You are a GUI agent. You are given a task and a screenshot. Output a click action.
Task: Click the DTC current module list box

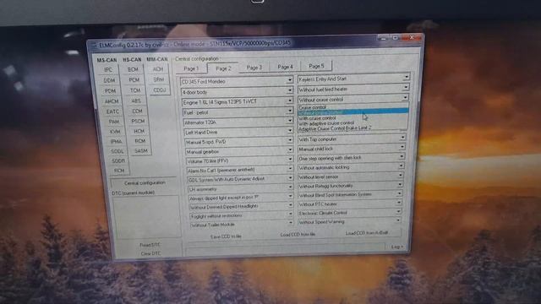pyautogui.click(x=147, y=217)
